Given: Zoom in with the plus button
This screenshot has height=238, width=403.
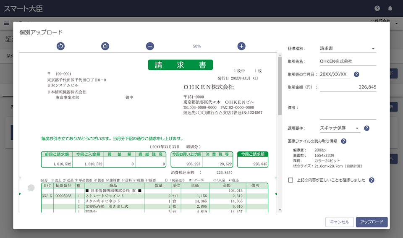Looking at the screenshot, I should click(241, 46).
